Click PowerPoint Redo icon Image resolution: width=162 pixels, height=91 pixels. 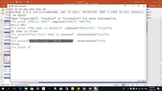point(24,2)
